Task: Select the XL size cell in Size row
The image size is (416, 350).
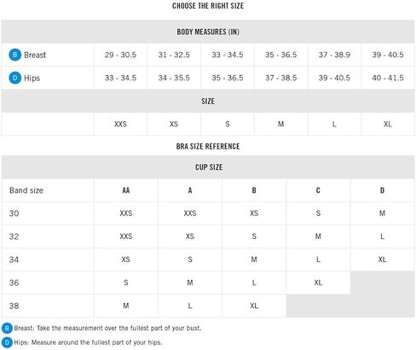Action: coord(388,124)
